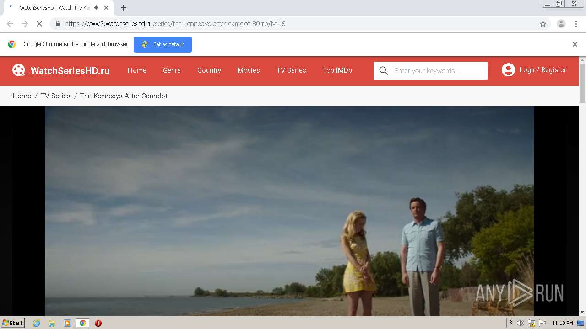Image resolution: width=586 pixels, height=329 pixels.
Task: Open a new browser tab
Action: 124,8
